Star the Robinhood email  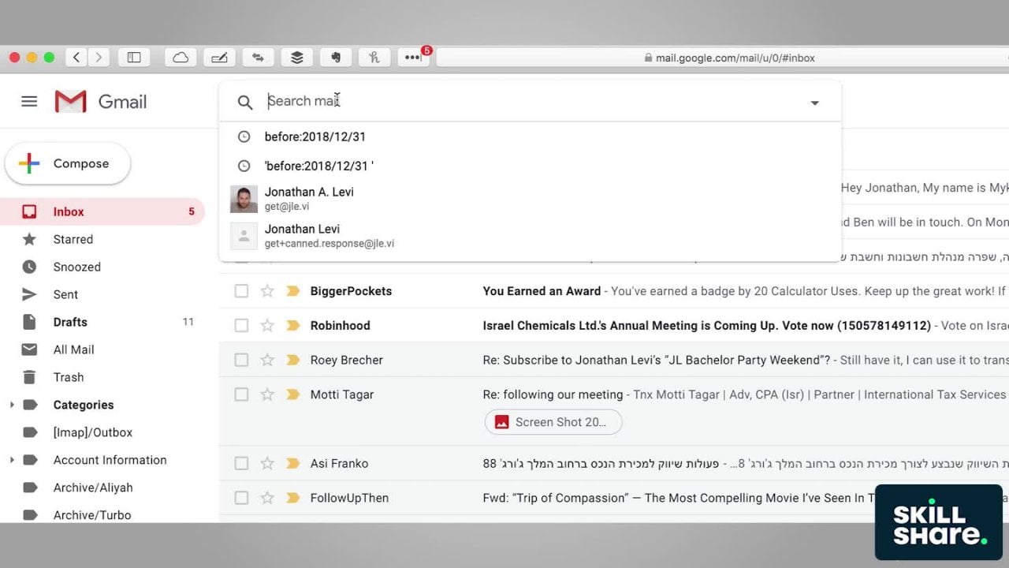pyautogui.click(x=267, y=326)
